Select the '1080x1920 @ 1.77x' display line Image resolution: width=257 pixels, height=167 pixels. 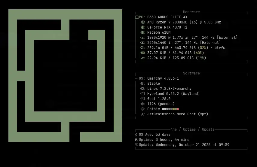point(192,38)
